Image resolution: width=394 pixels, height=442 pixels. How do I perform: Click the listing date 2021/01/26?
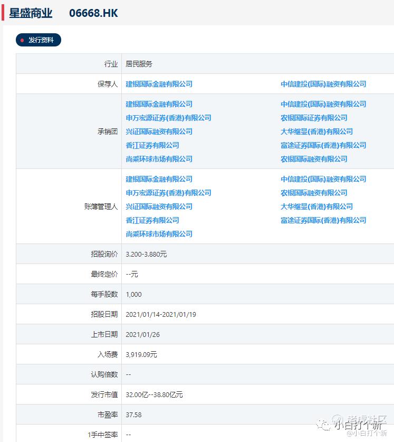[142, 334]
